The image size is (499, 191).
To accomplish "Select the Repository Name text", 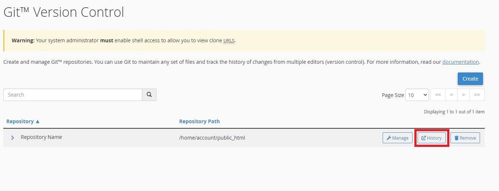I will tap(41, 137).
